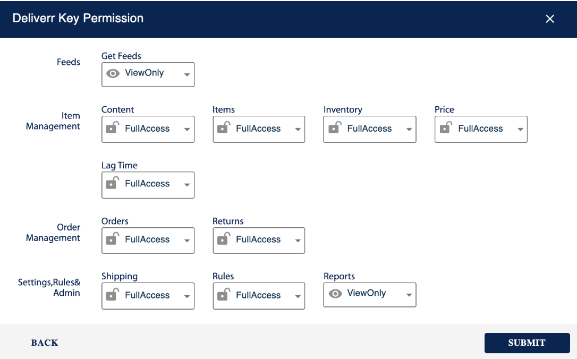
Task: Click the unlock icon in Content field
Action: [x=112, y=127]
